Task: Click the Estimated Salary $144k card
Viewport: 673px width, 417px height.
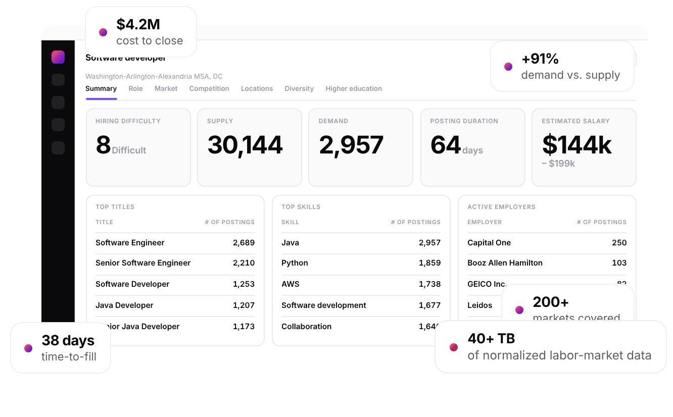Action: pos(584,147)
